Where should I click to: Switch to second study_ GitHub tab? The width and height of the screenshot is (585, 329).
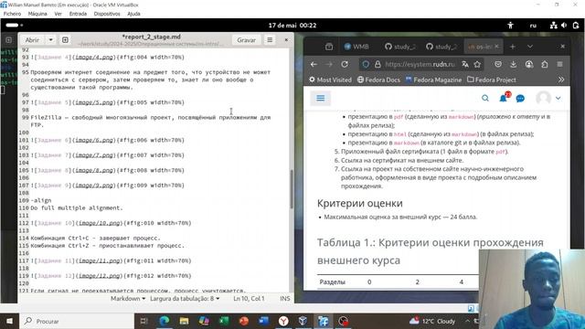441,47
